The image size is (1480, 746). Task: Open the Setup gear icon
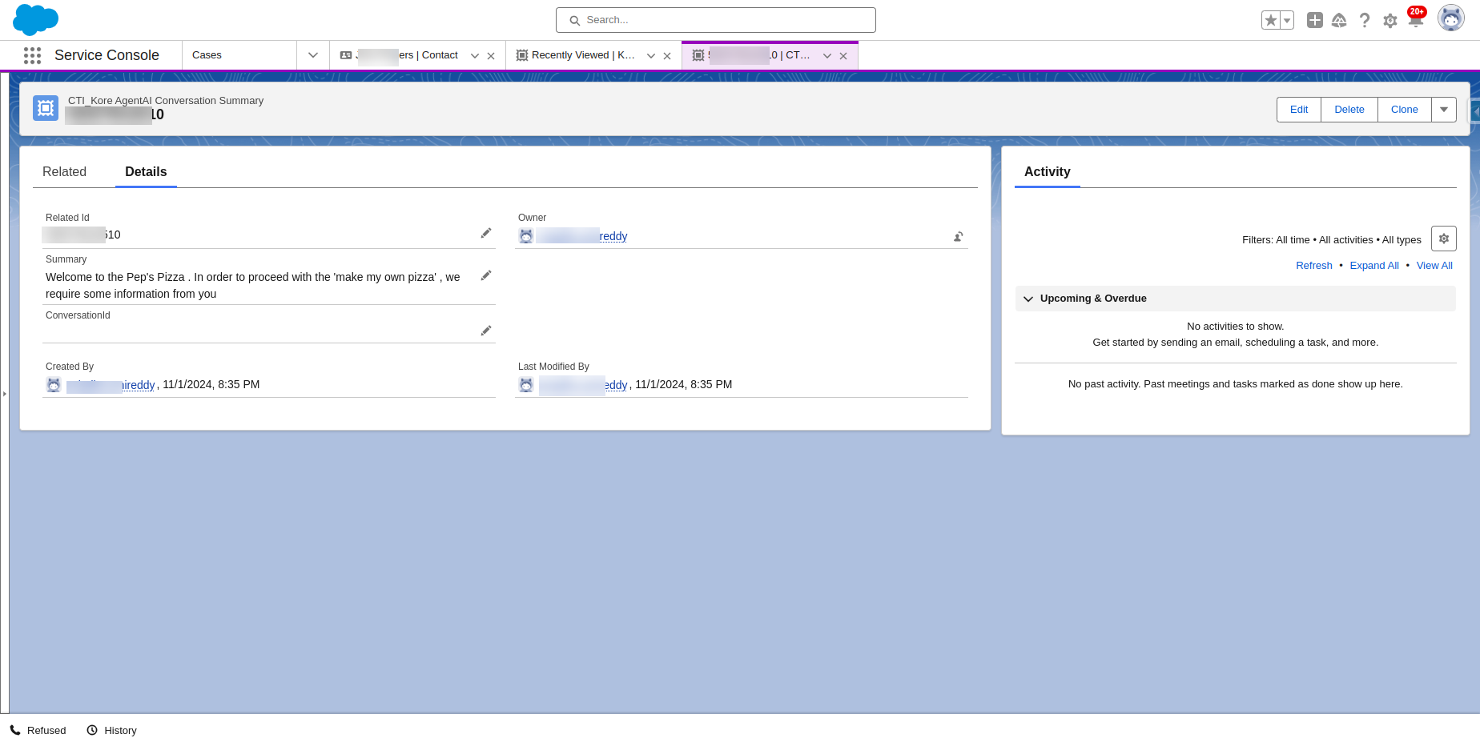(1390, 21)
